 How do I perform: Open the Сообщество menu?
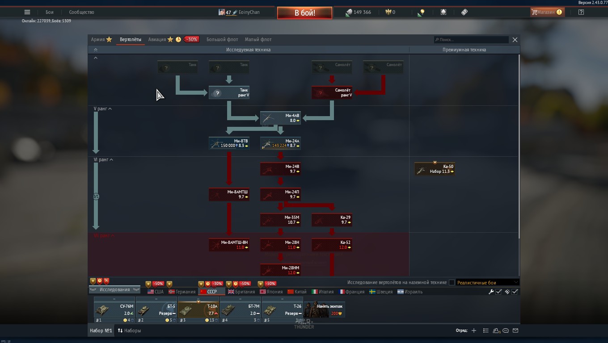(x=81, y=12)
